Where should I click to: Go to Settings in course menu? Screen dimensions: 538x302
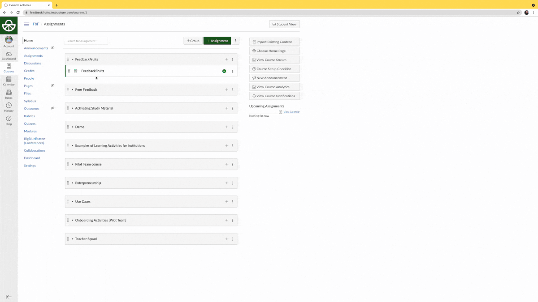point(30,166)
